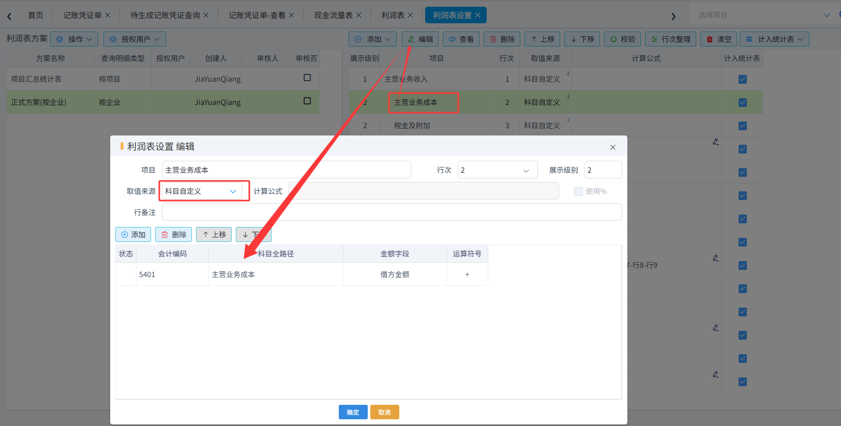Click 编辑 in the main toolbar
Screen dimensions: 841x426
420,39
